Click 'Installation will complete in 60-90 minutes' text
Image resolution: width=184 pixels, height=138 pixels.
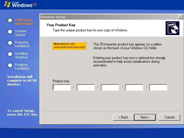point(22,80)
